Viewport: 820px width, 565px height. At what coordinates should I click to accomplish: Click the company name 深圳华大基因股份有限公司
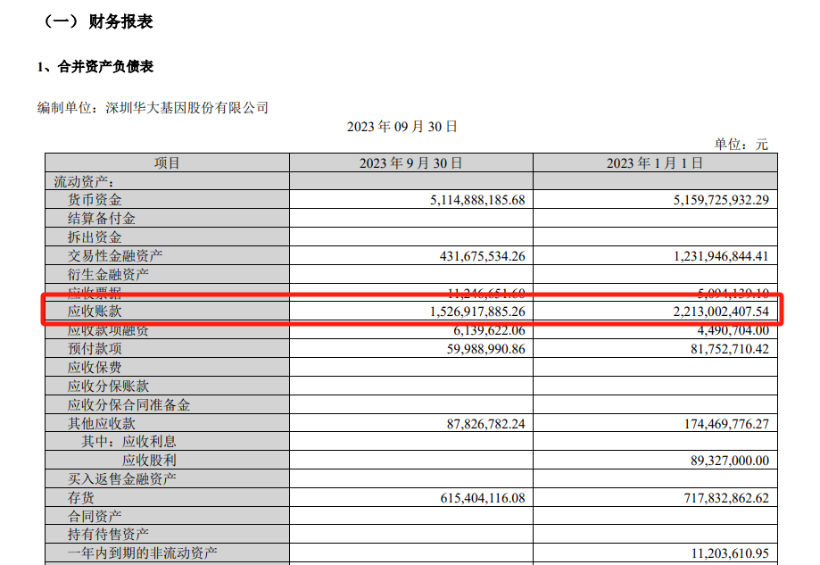coord(186,108)
